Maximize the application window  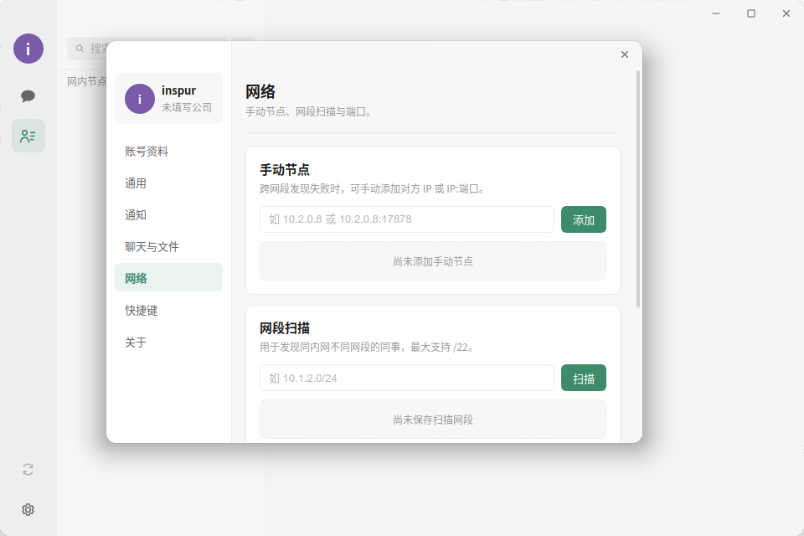[751, 13]
